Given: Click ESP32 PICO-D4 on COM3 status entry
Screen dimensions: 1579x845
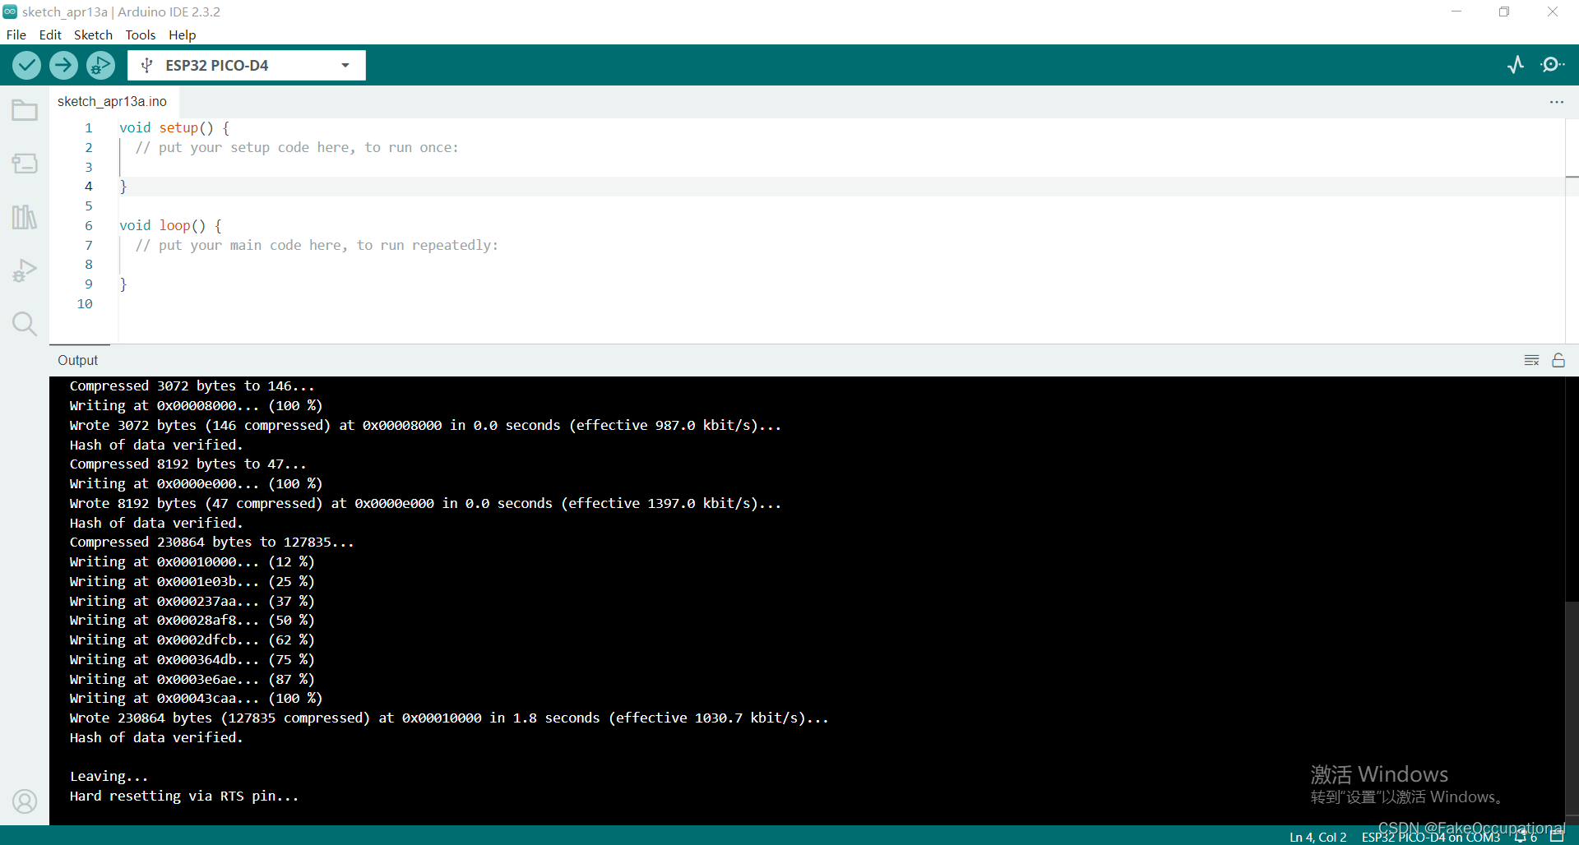Looking at the screenshot, I should (x=1431, y=837).
